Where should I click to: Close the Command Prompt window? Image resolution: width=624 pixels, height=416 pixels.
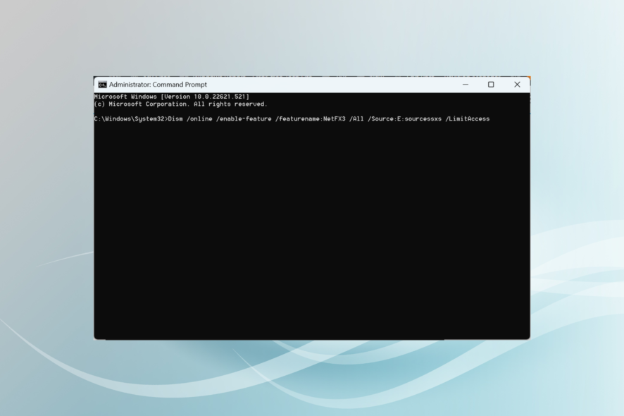click(517, 84)
